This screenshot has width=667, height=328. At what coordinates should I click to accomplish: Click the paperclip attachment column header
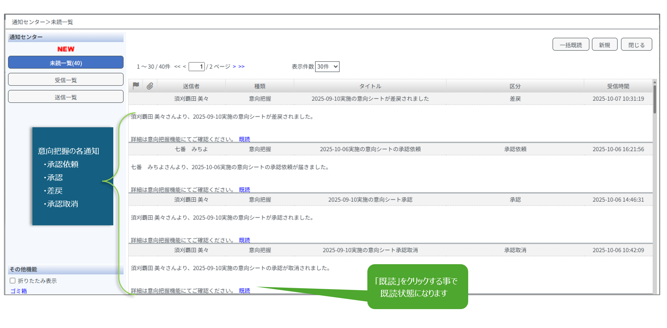click(150, 86)
